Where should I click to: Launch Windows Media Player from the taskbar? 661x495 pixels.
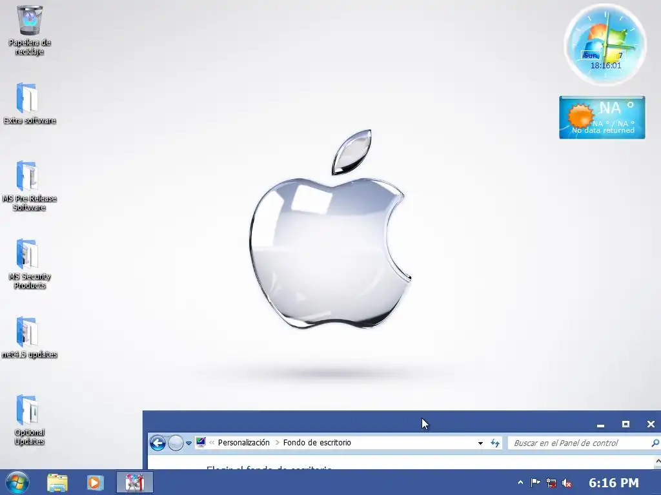96,482
